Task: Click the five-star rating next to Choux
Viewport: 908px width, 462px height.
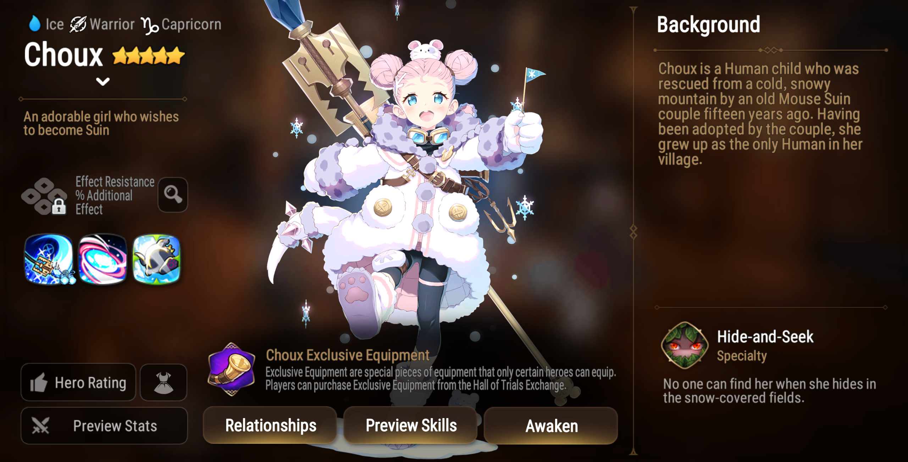Action: pos(148,56)
